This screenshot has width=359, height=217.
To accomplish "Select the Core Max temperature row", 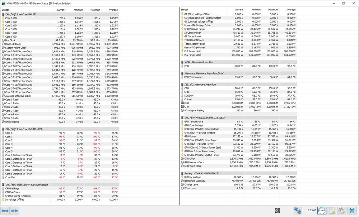I will [x=10, y=177].
